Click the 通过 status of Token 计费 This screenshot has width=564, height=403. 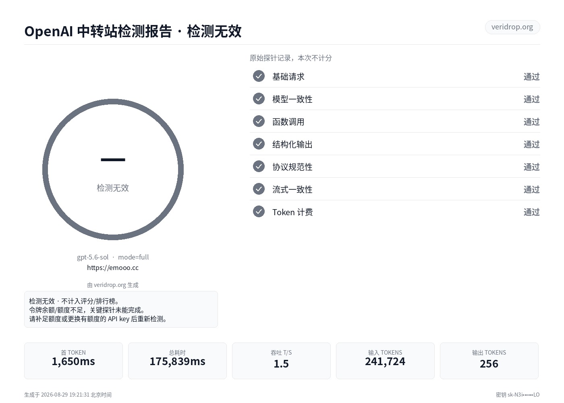coord(531,212)
